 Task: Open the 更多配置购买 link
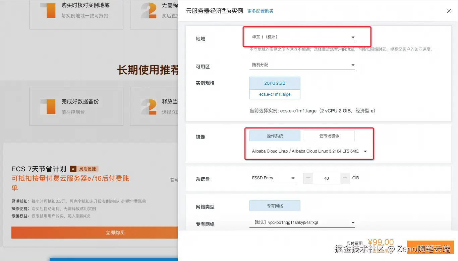(261, 11)
